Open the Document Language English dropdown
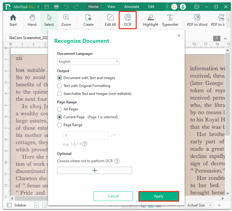Image resolution: width=232 pixels, height=211 pixels. [x=88, y=62]
